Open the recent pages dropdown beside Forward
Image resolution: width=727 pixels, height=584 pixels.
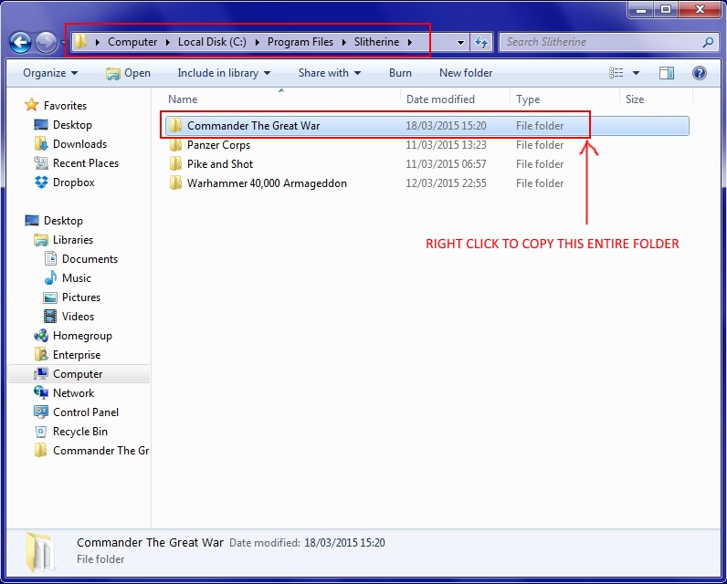pos(63,43)
